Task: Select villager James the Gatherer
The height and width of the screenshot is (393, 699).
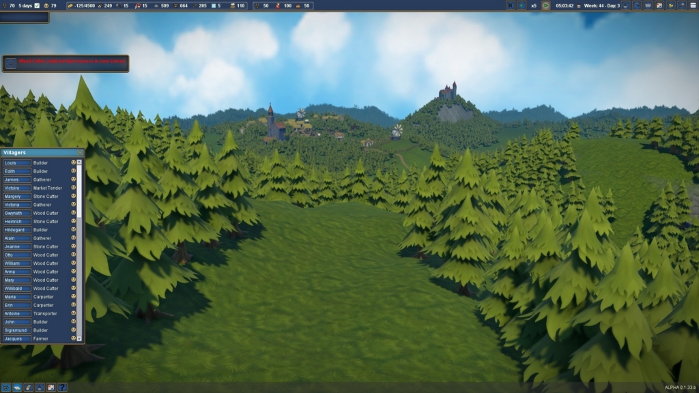Action: click(x=17, y=179)
